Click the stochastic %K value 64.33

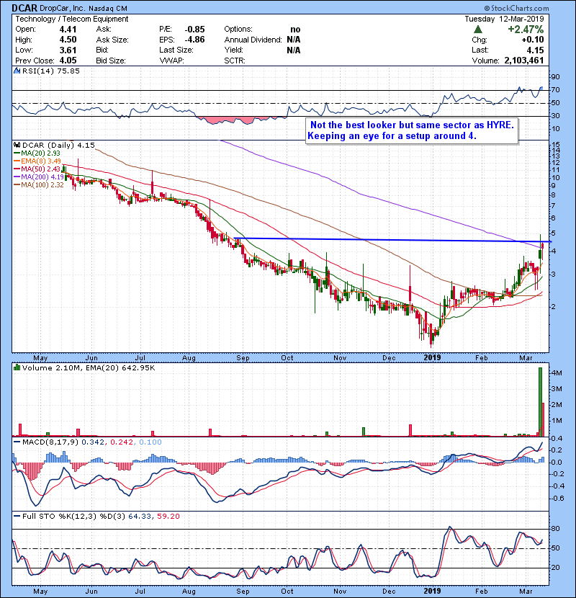click(x=139, y=516)
